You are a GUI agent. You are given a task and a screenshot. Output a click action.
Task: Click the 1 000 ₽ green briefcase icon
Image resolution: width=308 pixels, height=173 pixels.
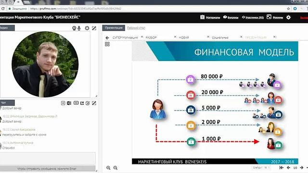(191, 141)
